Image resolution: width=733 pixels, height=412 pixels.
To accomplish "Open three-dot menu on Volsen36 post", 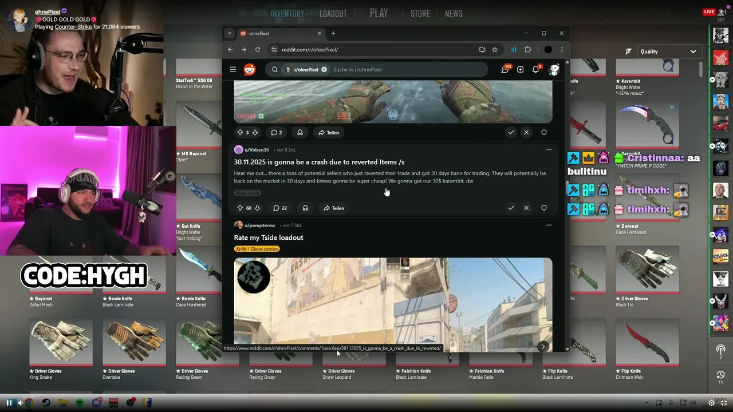I will 549,149.
